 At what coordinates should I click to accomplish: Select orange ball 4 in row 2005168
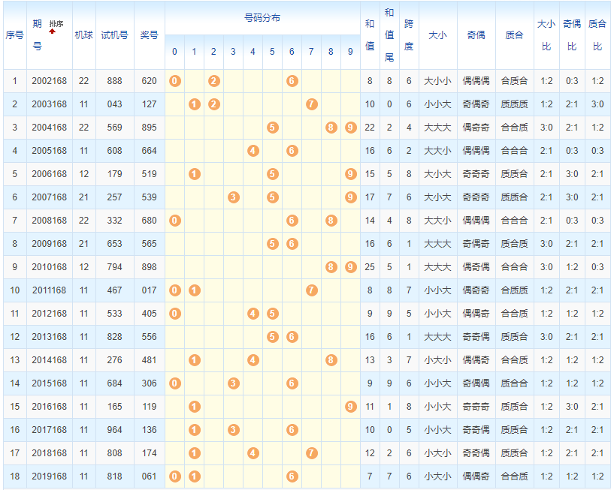(x=253, y=151)
